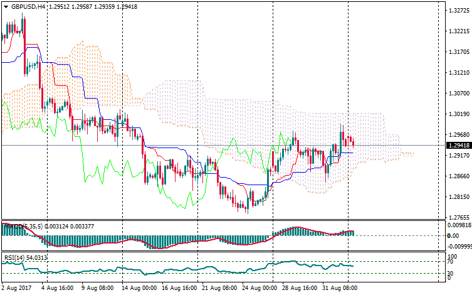
Task: Click the 1.31210 price scale label
Action: (458, 73)
